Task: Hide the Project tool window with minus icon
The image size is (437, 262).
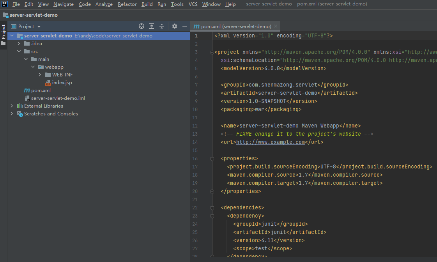Action: coord(184,26)
